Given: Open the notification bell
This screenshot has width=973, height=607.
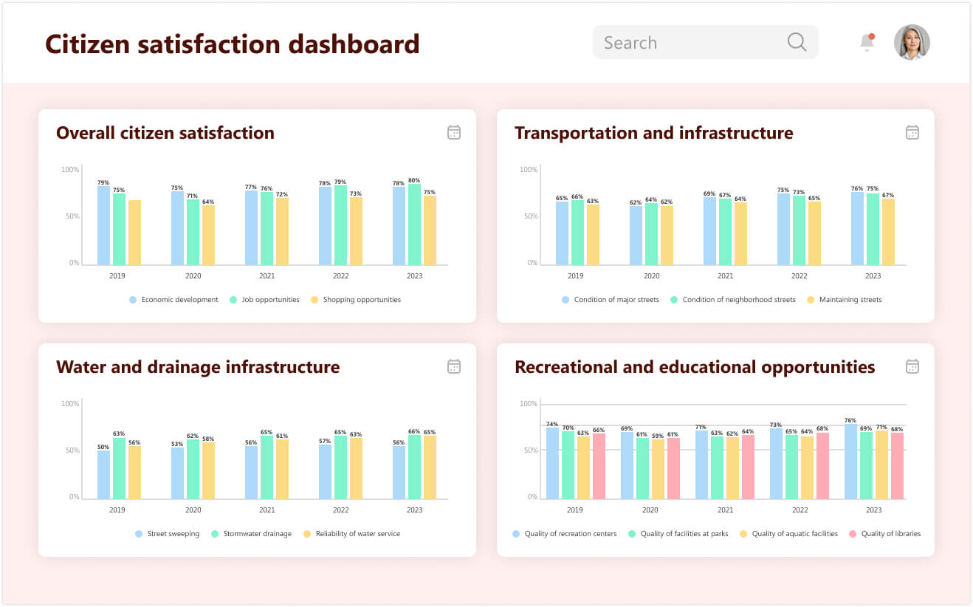Looking at the screenshot, I should click(866, 42).
